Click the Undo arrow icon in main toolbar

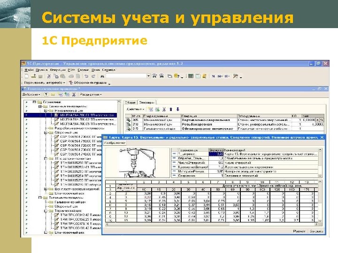pos(86,76)
